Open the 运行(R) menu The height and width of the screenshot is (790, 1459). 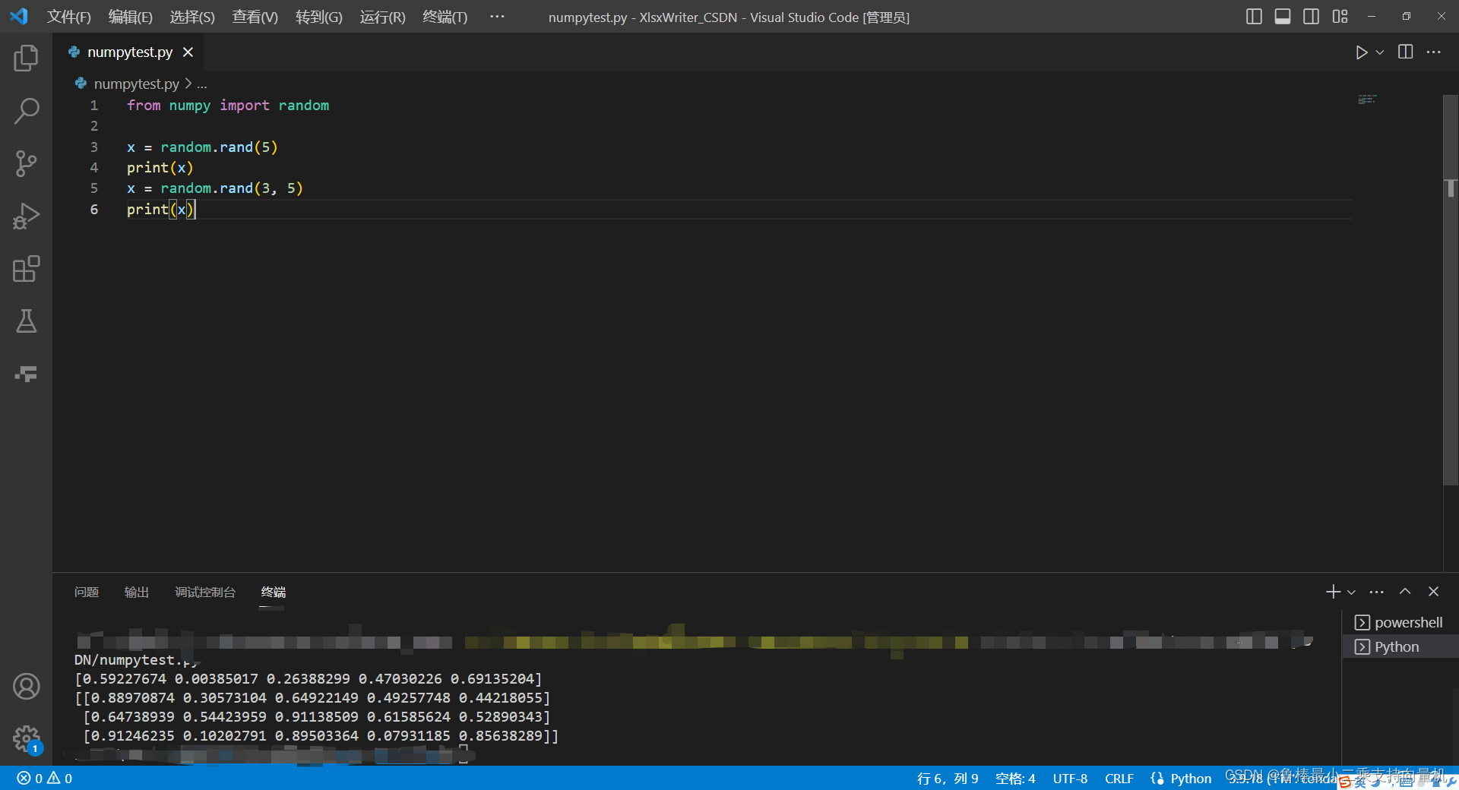(382, 17)
